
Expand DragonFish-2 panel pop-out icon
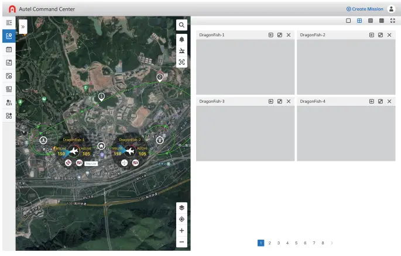381,35
